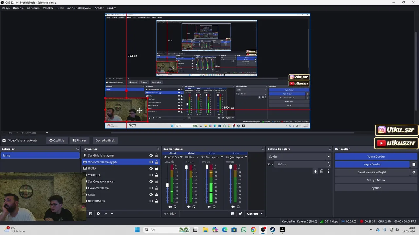Click Yayını Durdur button
The image size is (419, 235).
(376, 156)
